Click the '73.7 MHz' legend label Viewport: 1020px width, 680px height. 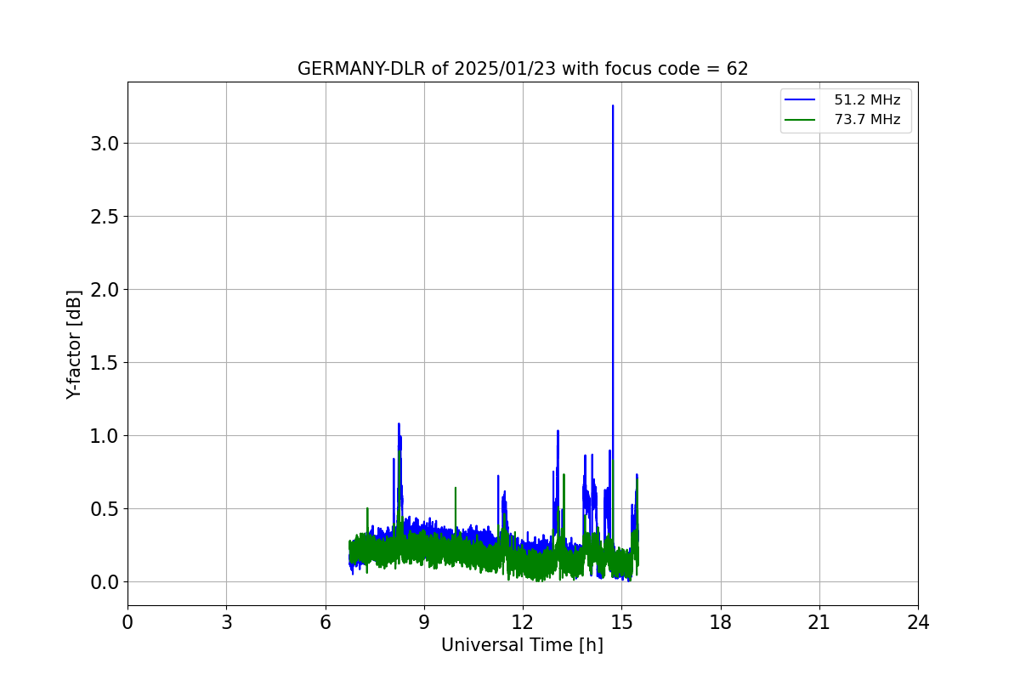[867, 120]
